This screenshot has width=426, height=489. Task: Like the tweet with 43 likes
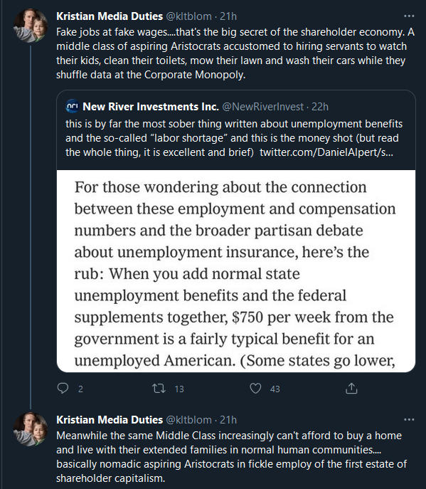pos(255,388)
